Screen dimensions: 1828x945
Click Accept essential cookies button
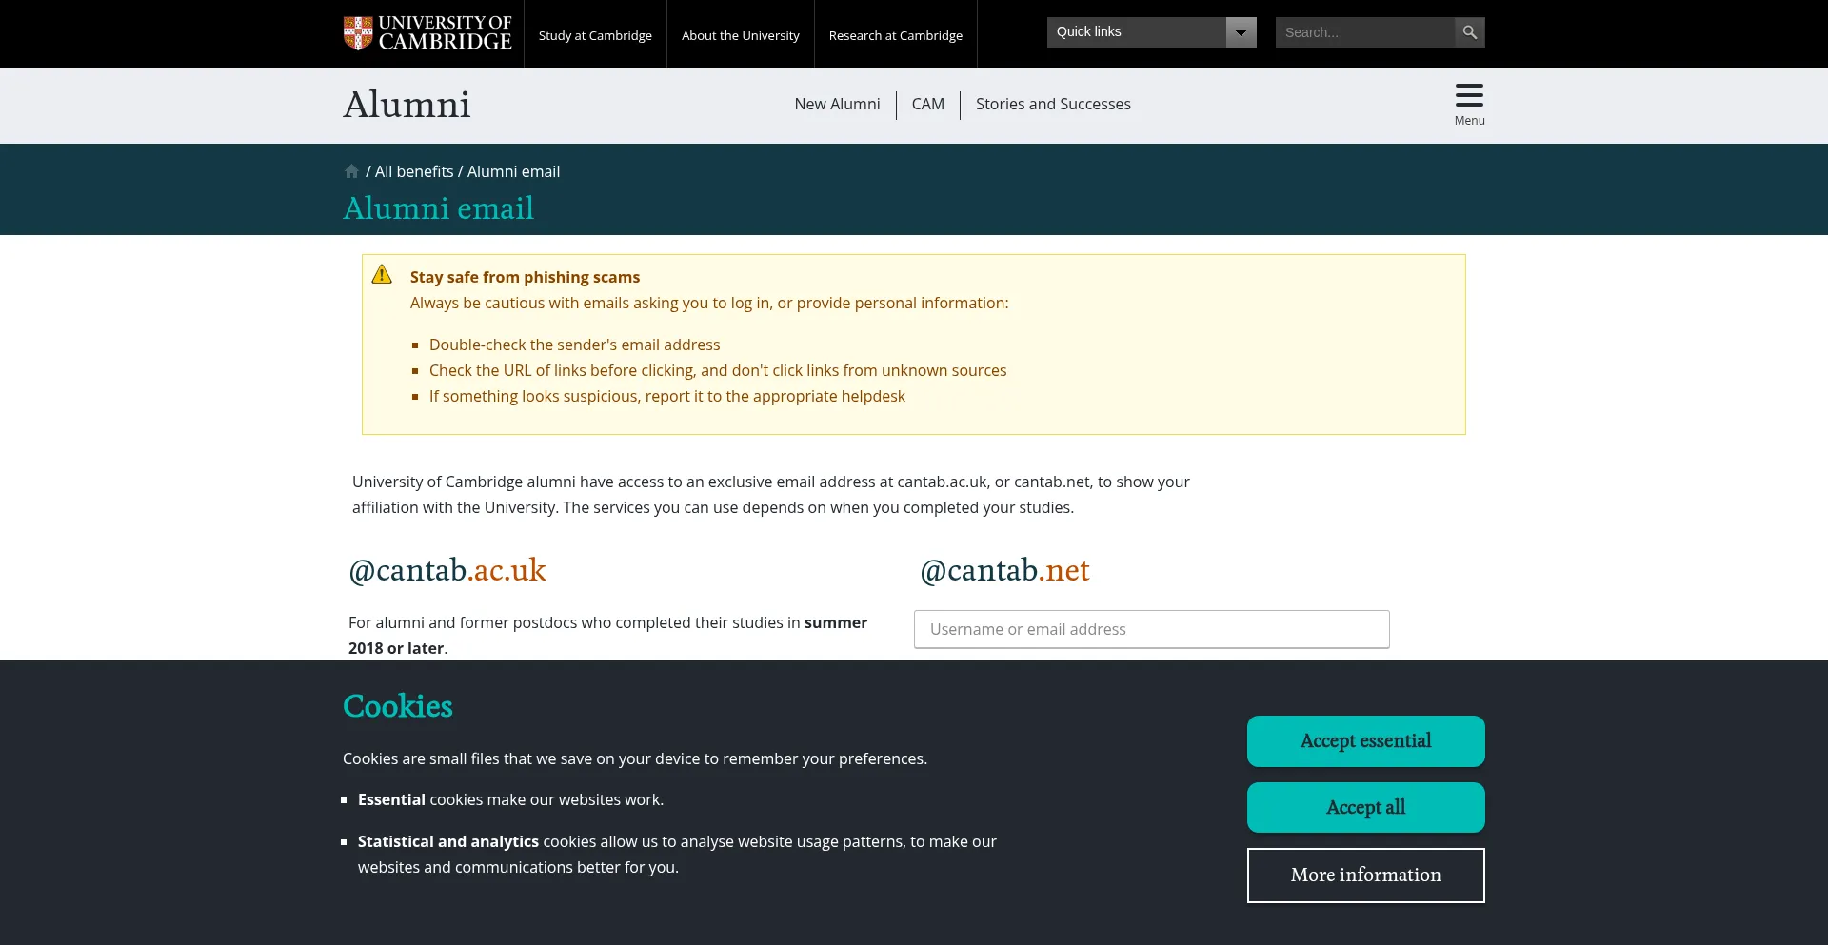coord(1365,741)
